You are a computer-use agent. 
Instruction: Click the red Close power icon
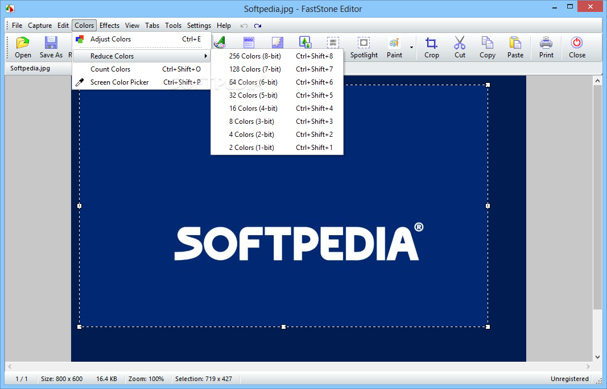pos(577,43)
